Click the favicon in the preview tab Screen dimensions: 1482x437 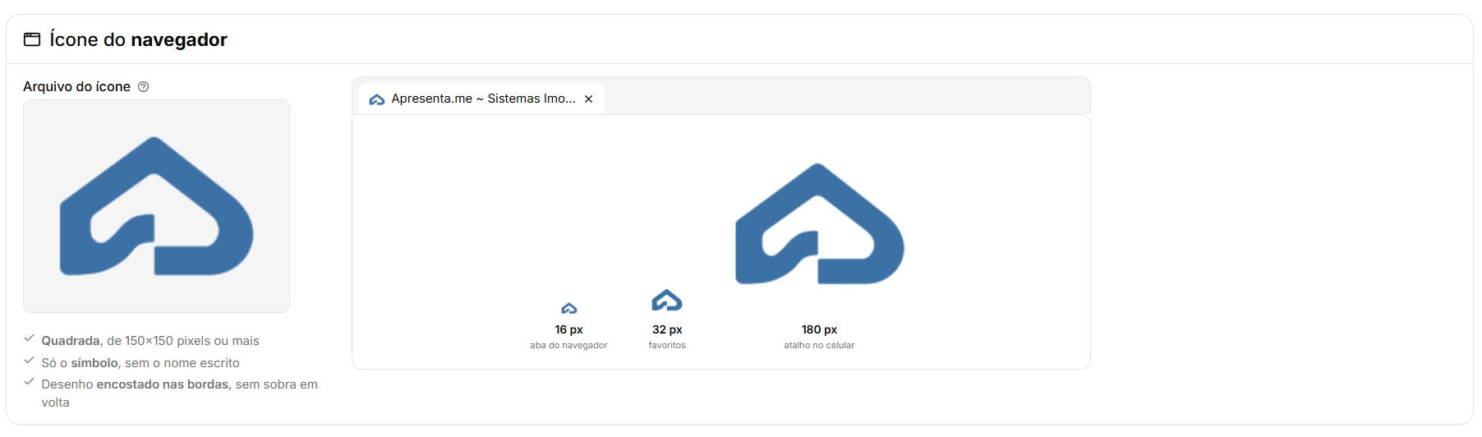pos(377,99)
